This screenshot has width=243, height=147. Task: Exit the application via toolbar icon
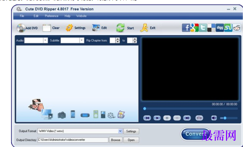[144, 28]
